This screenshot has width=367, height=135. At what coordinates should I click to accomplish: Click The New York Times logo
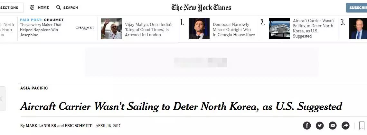201,7
